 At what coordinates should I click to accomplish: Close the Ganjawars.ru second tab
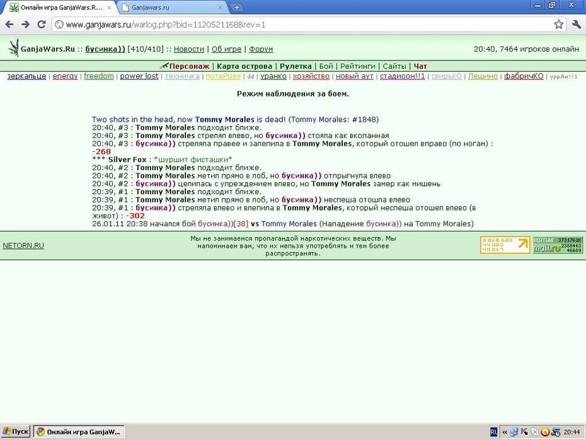[220, 7]
